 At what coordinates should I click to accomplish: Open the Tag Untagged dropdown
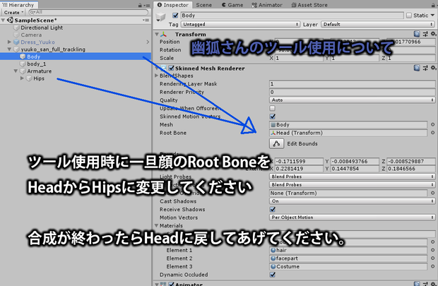click(240, 24)
